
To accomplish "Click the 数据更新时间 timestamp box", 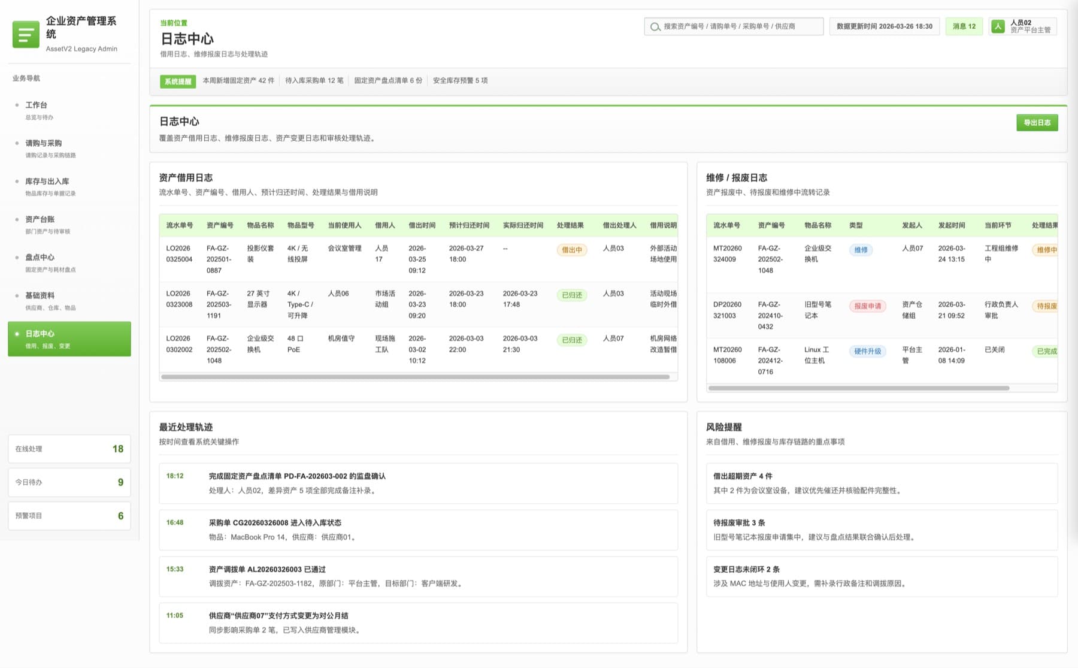I will tap(885, 26).
